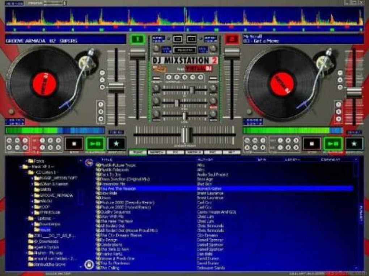
Task: Select the track Celebrations
Action: point(111,245)
